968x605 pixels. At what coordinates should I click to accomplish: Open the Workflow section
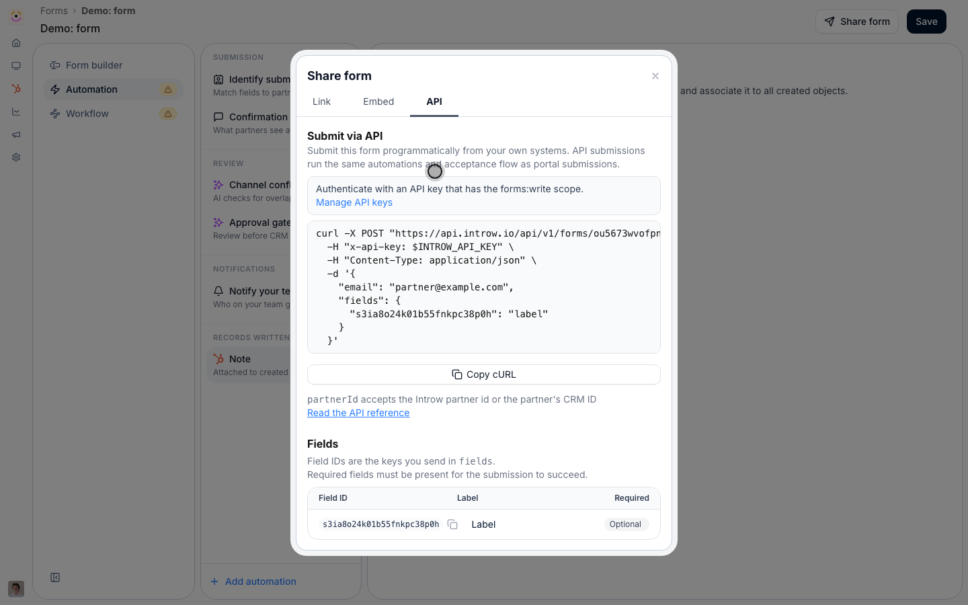(x=114, y=114)
